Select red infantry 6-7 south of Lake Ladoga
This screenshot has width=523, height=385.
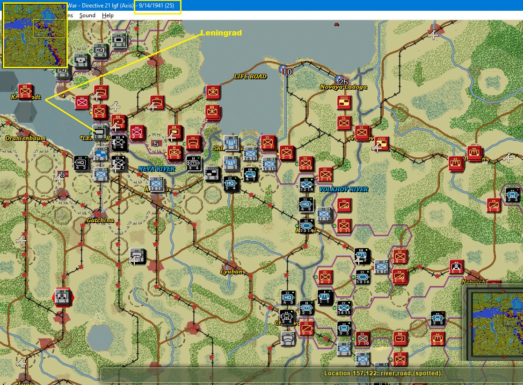click(268, 142)
